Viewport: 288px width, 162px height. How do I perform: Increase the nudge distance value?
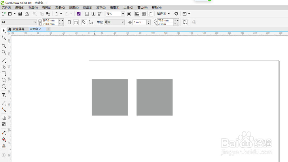tap(148, 21)
